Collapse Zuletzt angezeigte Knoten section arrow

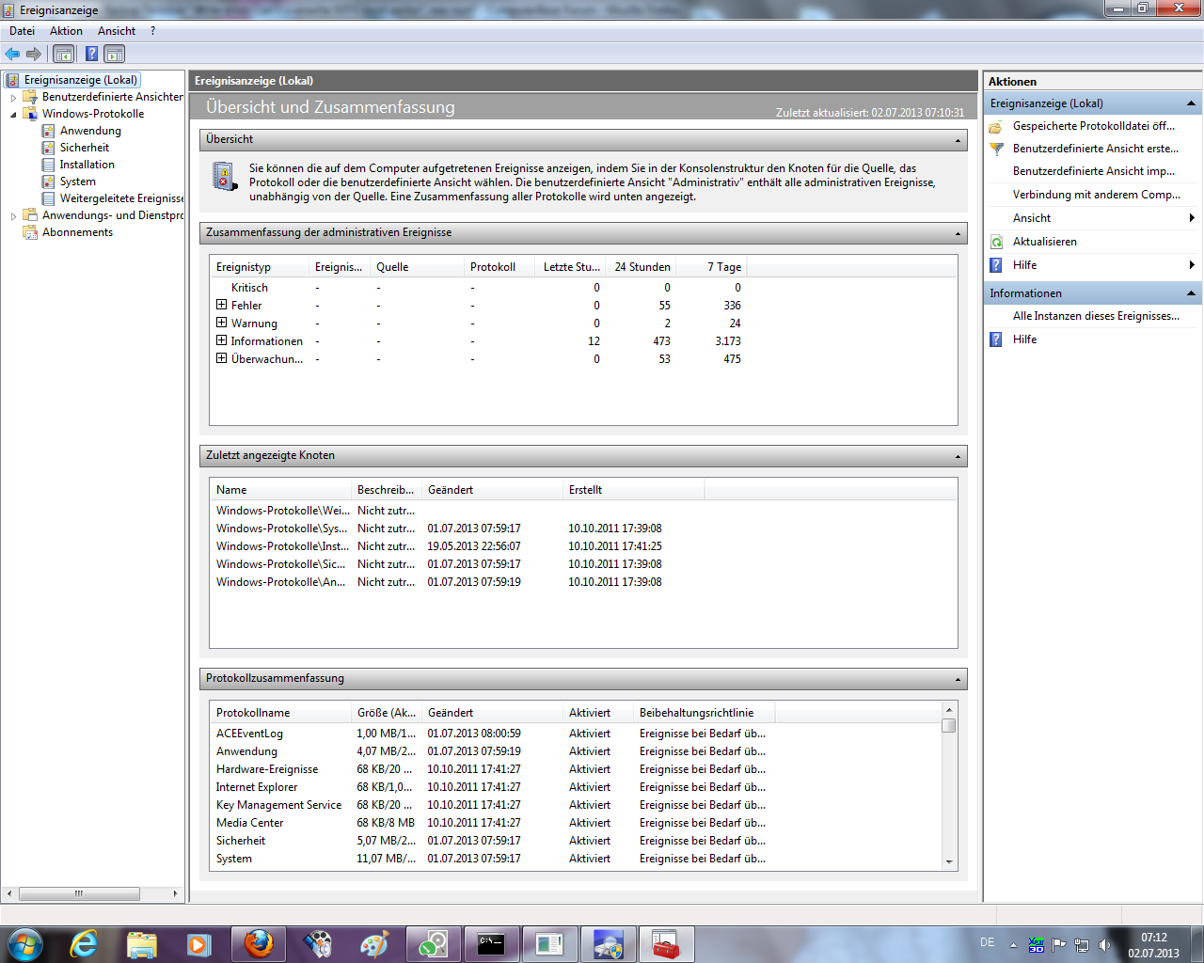(958, 456)
